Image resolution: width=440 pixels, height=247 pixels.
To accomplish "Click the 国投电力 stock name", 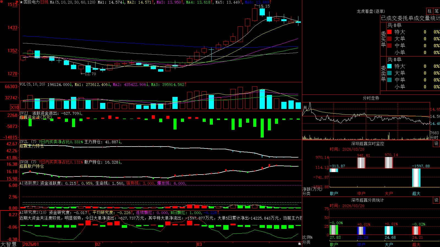I will pos(32,2).
